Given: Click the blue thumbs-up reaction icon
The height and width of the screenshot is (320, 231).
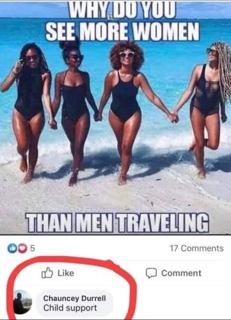Looking at the screenshot, I should (12, 248).
